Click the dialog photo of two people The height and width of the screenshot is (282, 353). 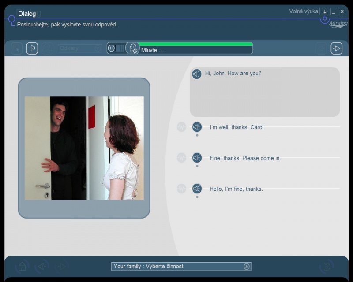84,148
